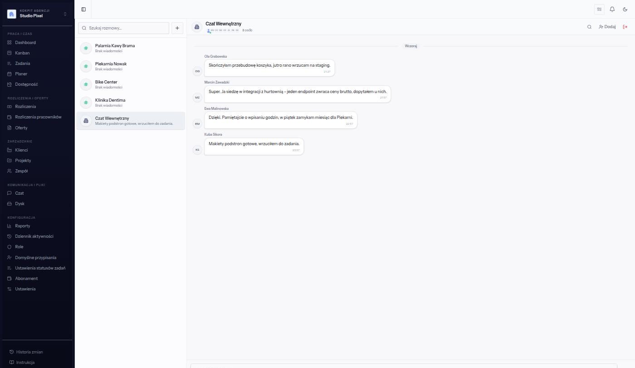Open the Kanban board
The height and width of the screenshot is (368, 635).
pyautogui.click(x=37, y=53)
